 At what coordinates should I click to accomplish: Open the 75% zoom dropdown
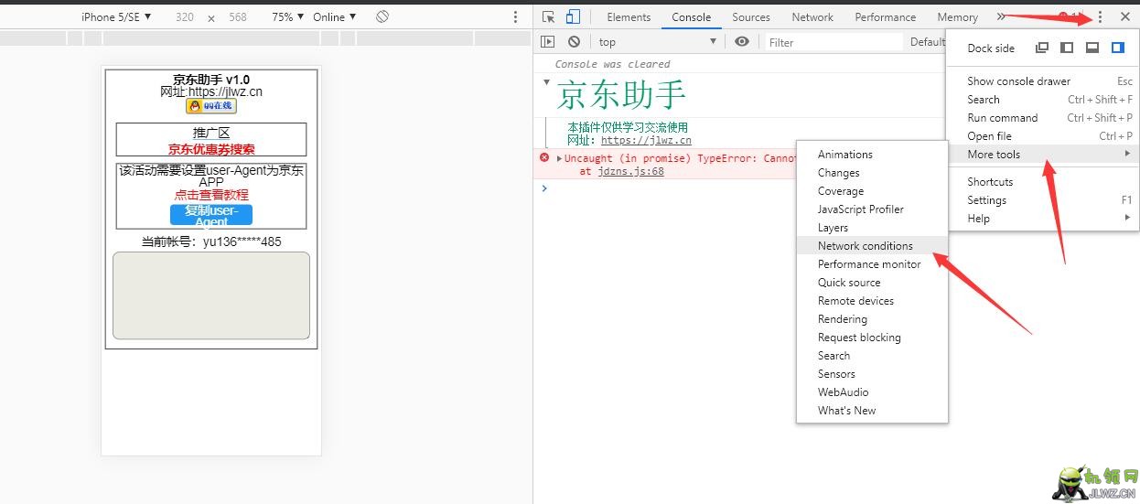(288, 16)
